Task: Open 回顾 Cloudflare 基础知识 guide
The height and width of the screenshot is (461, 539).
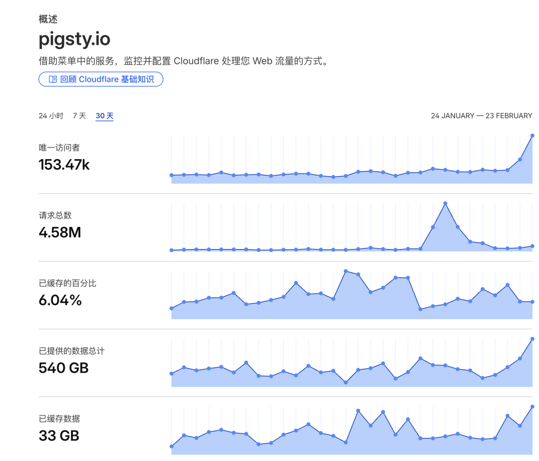Action: click(x=101, y=79)
